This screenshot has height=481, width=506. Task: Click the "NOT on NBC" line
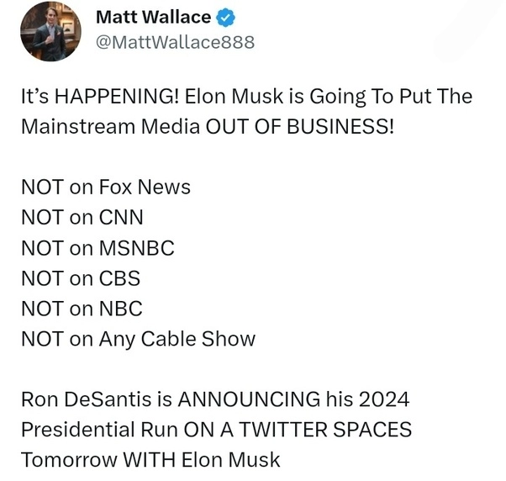pos(82,308)
